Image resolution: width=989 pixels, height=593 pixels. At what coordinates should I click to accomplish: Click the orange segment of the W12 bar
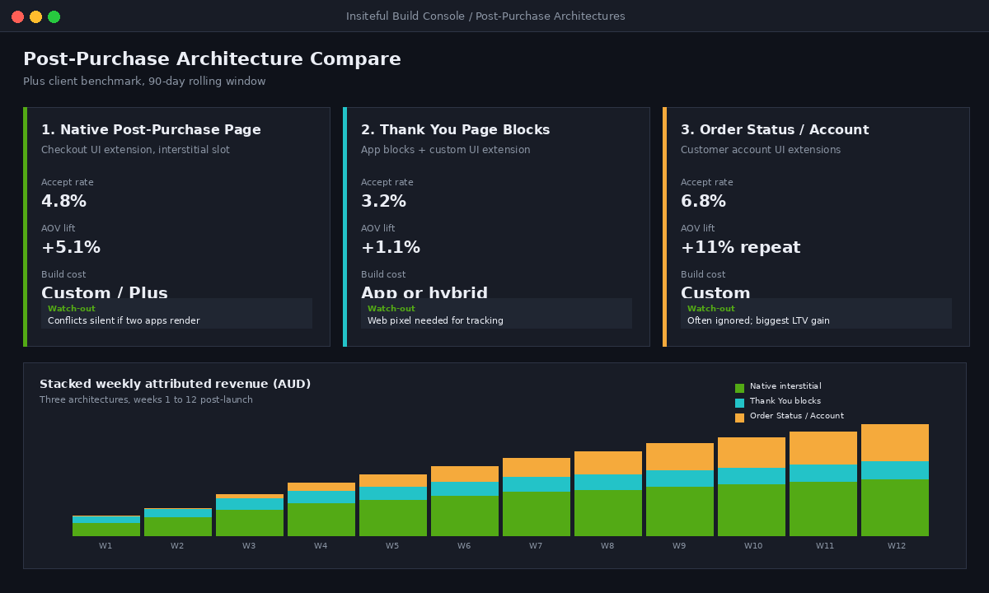(895, 442)
